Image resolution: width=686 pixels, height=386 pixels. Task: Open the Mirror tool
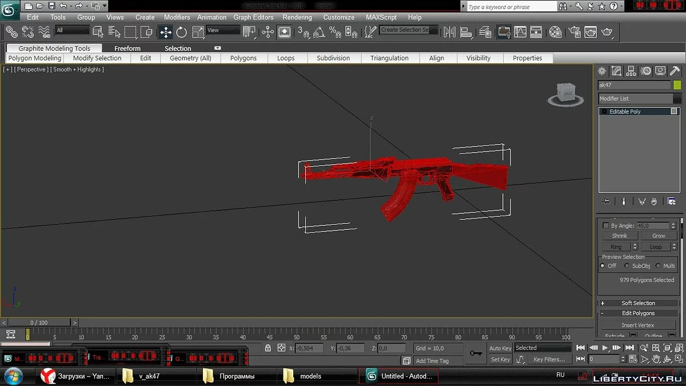pyautogui.click(x=450, y=32)
